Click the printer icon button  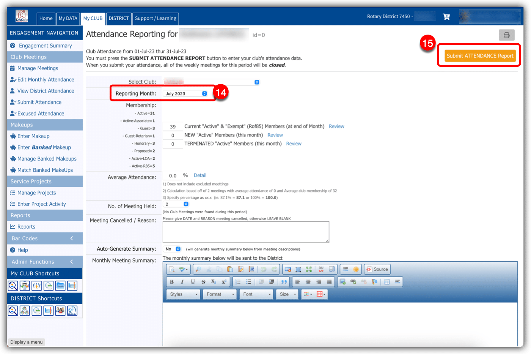pos(506,35)
